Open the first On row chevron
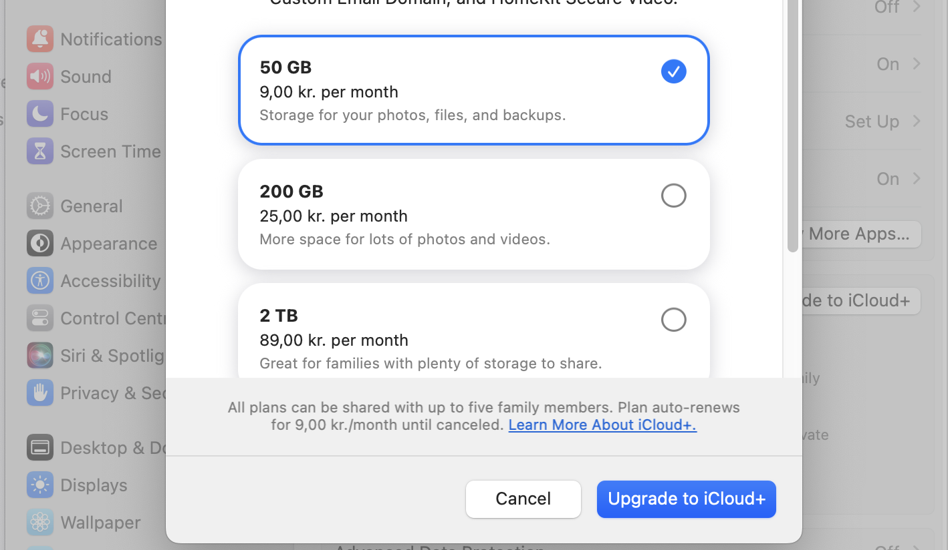This screenshot has width=948, height=550. tap(917, 64)
